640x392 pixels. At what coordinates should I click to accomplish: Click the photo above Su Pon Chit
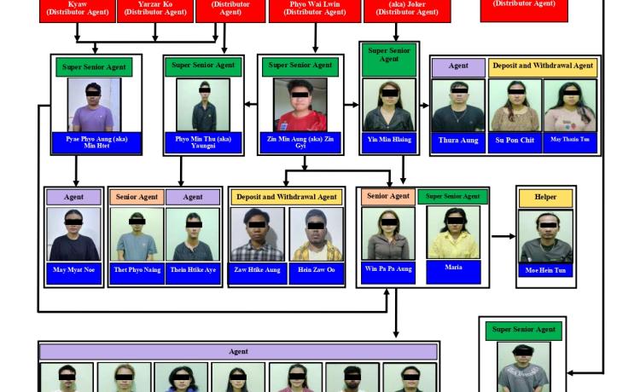coord(514,105)
